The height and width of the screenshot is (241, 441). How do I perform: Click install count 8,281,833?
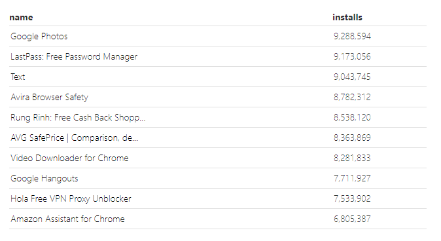click(x=352, y=158)
